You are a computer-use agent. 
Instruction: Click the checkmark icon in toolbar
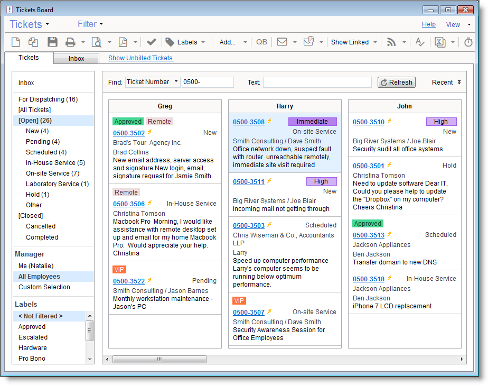[x=152, y=42]
